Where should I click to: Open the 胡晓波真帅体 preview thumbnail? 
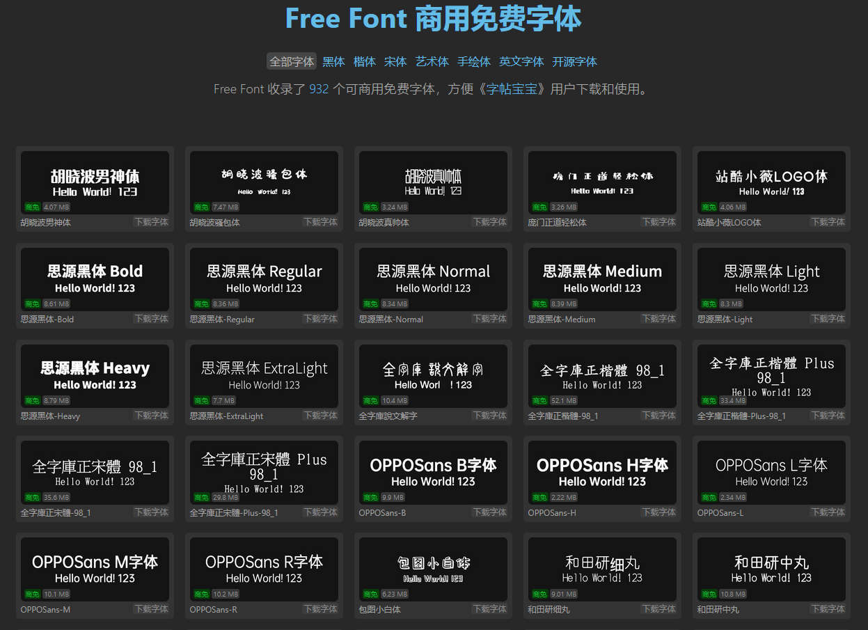pos(433,182)
